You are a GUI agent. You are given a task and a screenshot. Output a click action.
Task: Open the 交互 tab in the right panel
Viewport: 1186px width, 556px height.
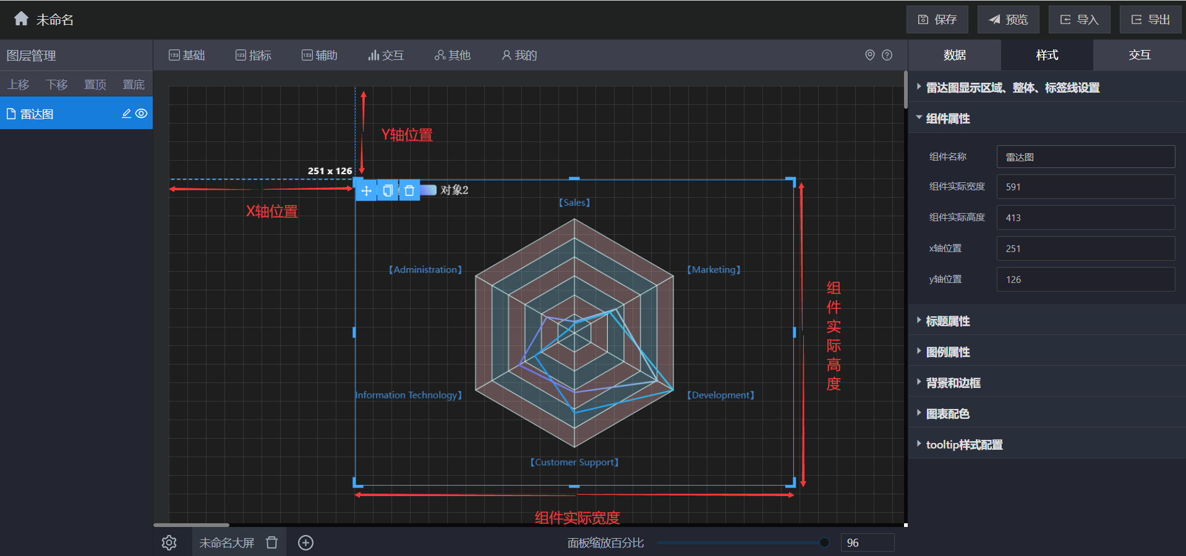(1139, 55)
